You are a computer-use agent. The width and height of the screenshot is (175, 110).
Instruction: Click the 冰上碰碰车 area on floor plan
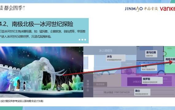pos(106,50)
